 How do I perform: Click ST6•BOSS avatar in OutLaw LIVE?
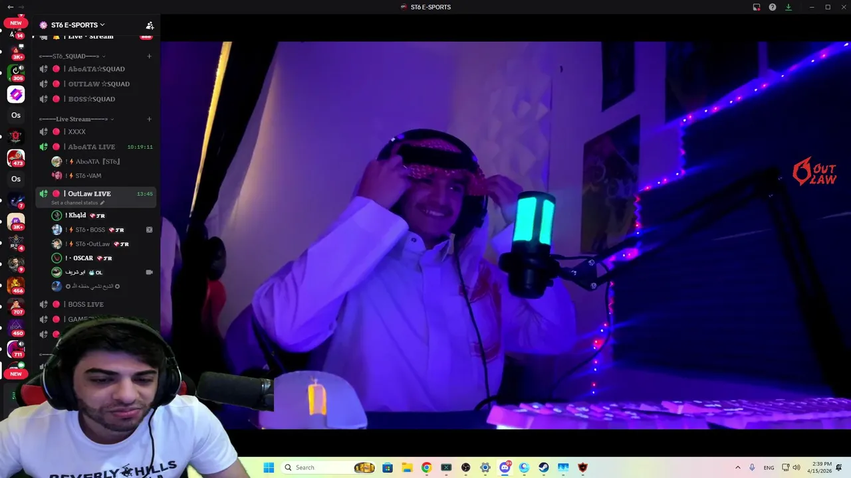[x=57, y=230]
